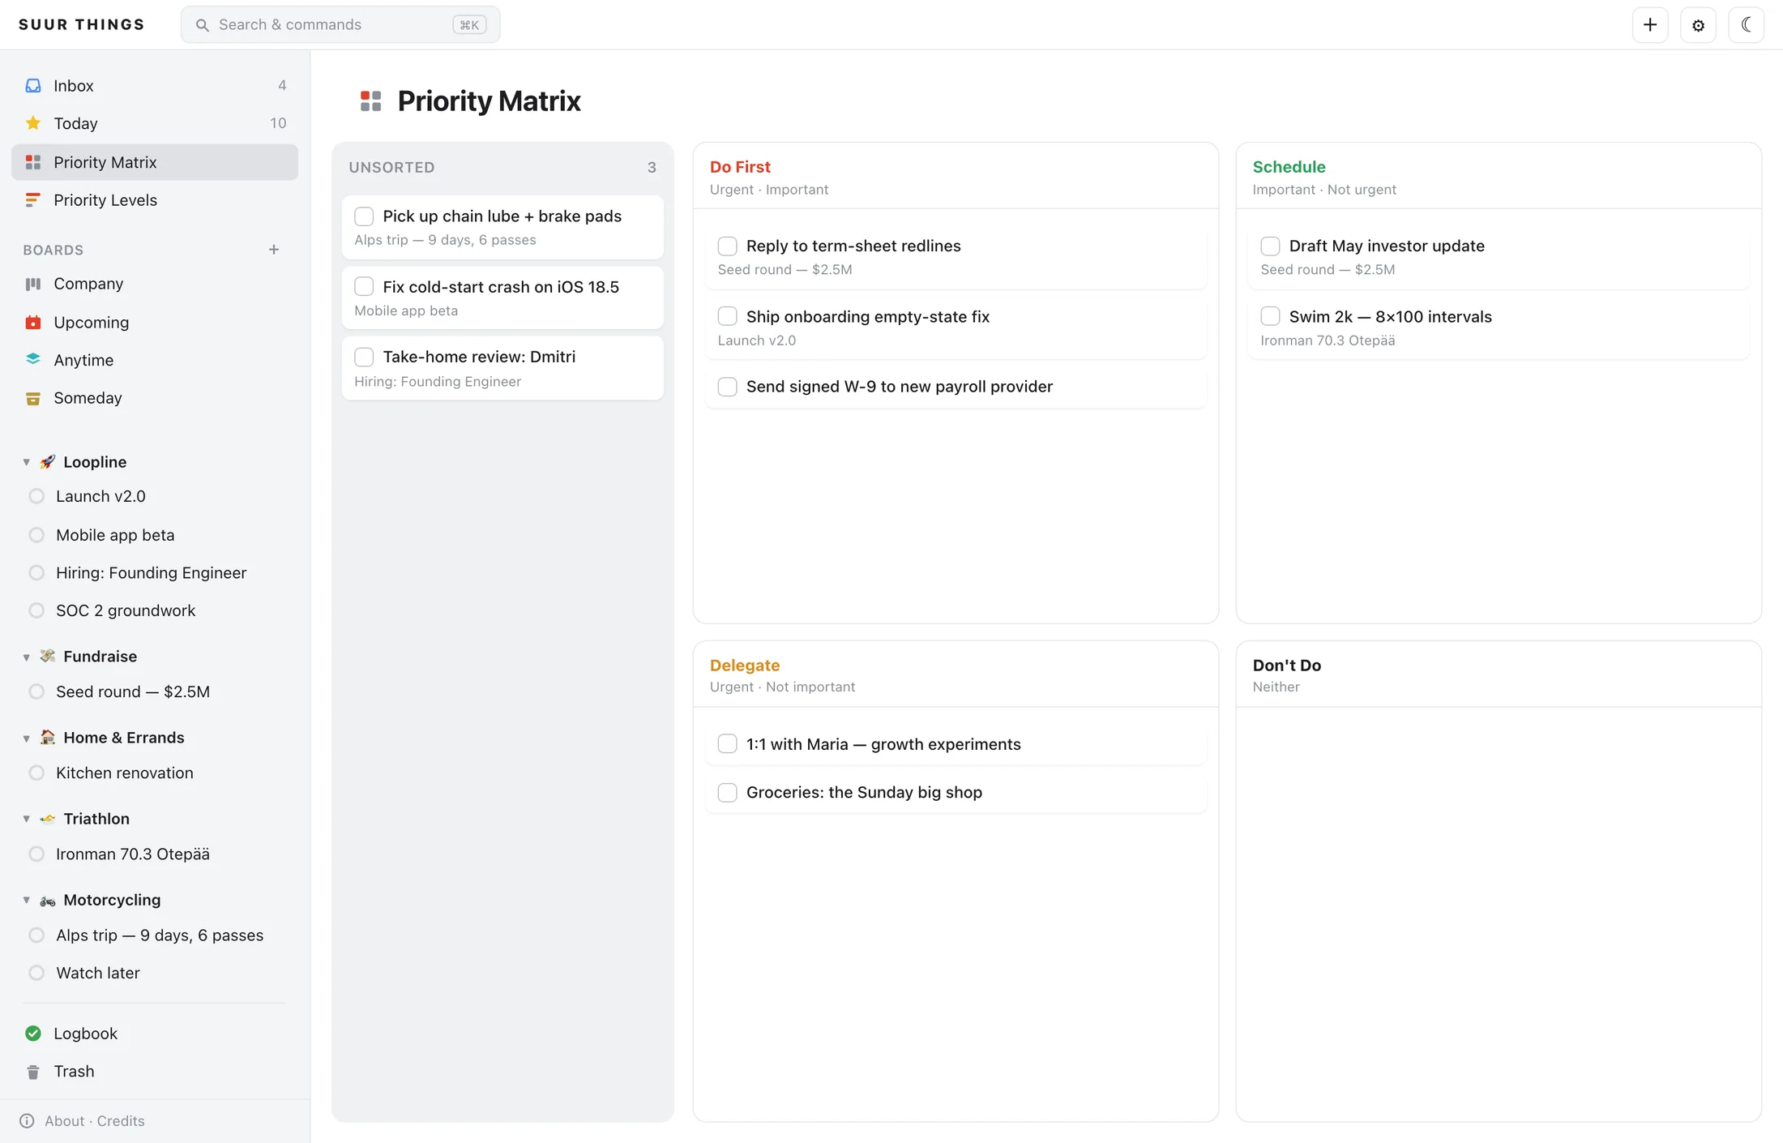1783x1143 pixels.
Task: Click the Logbook green checkmark icon
Action: 33,1034
